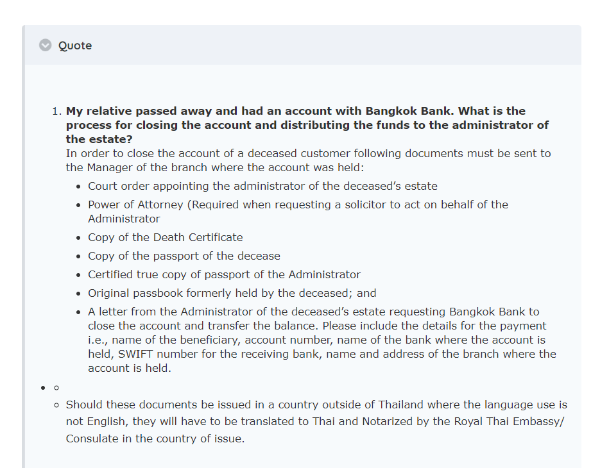
Task: Select the "Copy of the Death Certificate" line
Action: (166, 237)
